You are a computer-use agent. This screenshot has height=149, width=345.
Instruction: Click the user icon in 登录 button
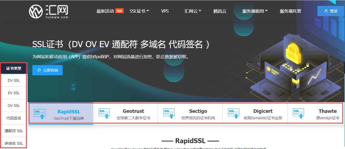click(x=326, y=11)
